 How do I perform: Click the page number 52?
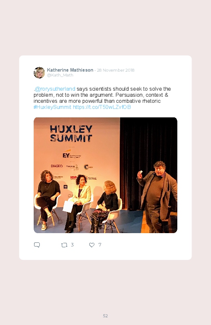pyautogui.click(x=105, y=316)
